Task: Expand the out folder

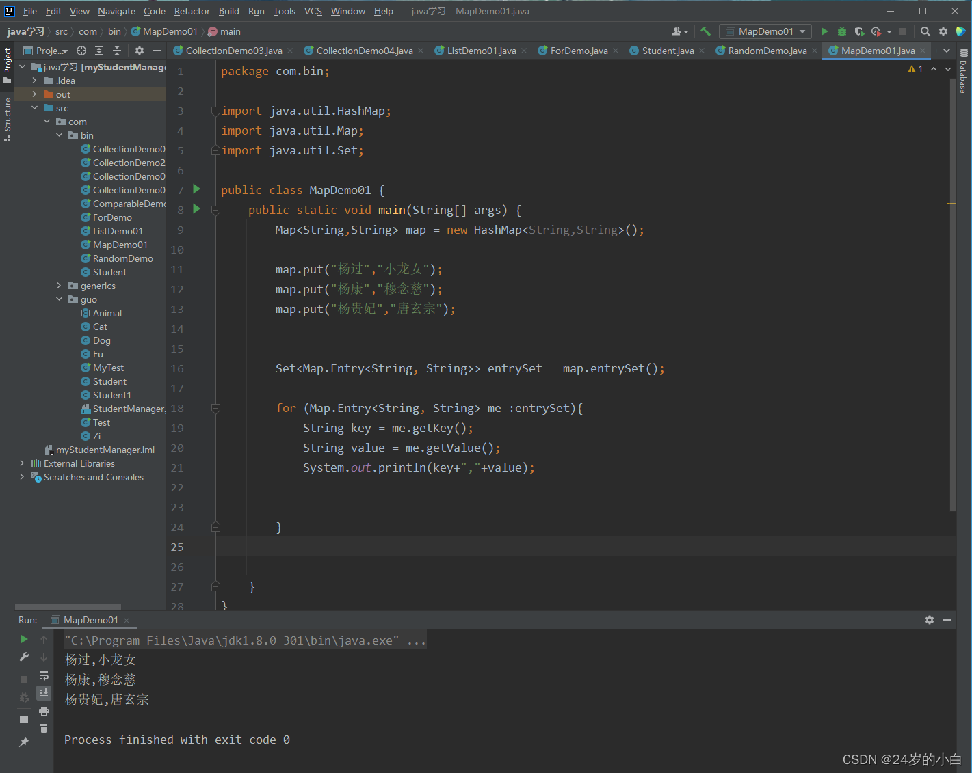Action: pos(34,94)
